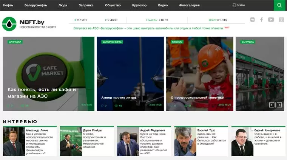
Task: Click the login door icon beside Войти
Action: [x=234, y=5]
